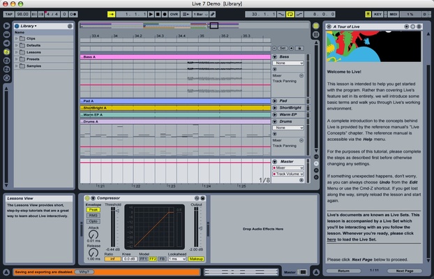
Task: Click the Punch-Out switch icon
Action: [299, 14]
